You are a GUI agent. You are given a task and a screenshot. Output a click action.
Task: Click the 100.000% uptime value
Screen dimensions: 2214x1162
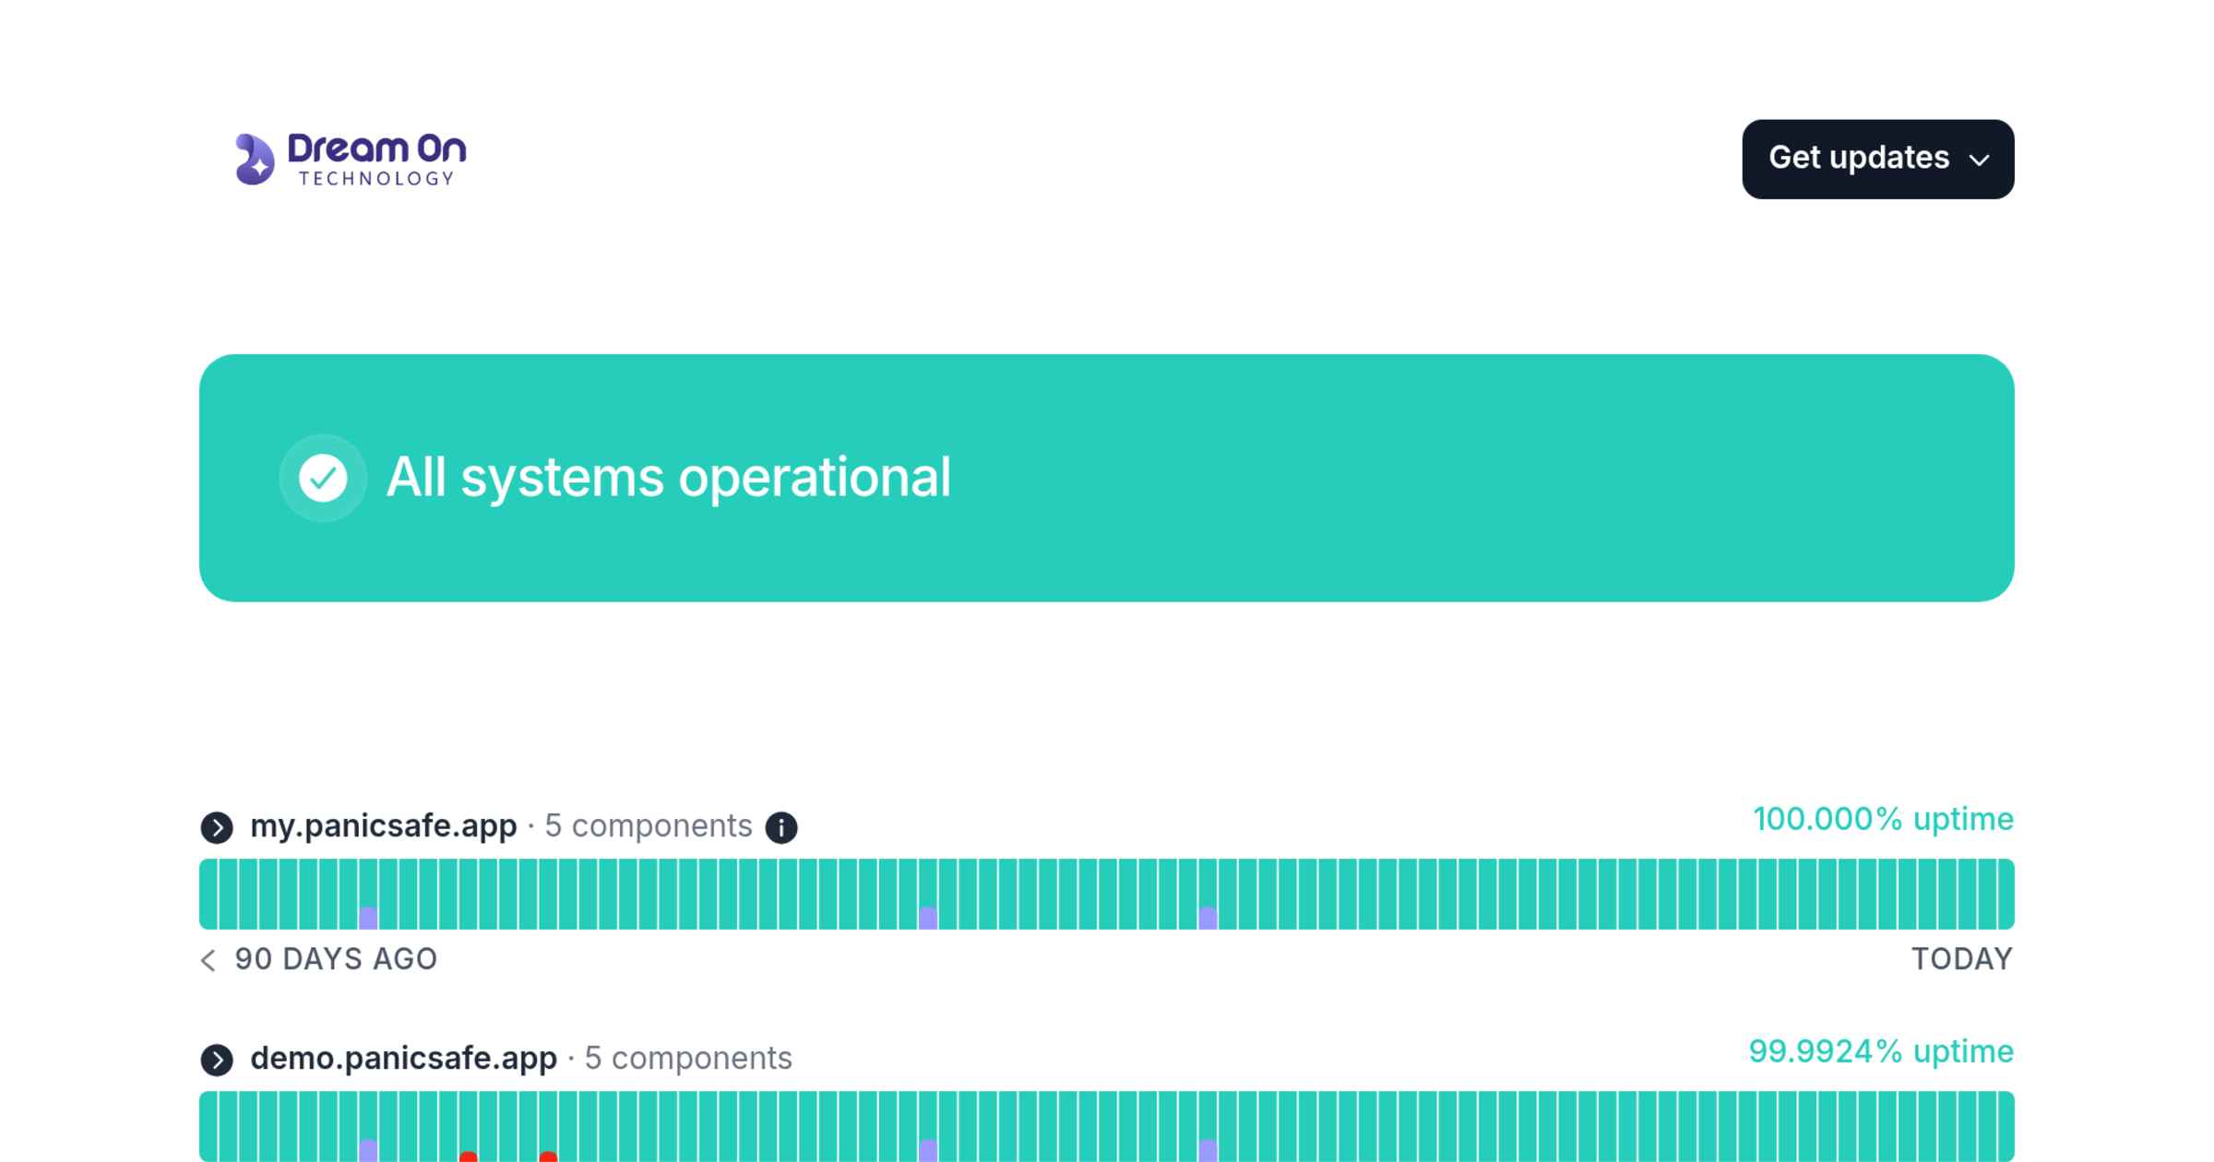(1883, 819)
